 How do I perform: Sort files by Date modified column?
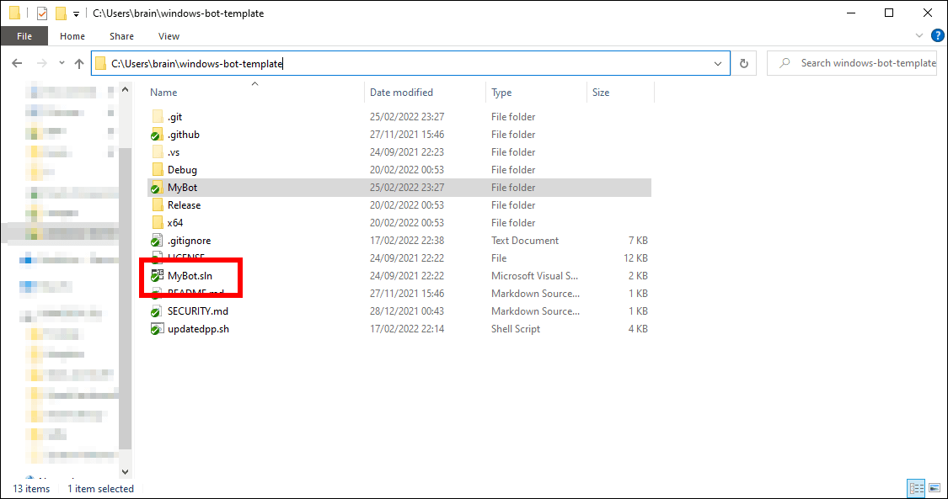pos(401,93)
